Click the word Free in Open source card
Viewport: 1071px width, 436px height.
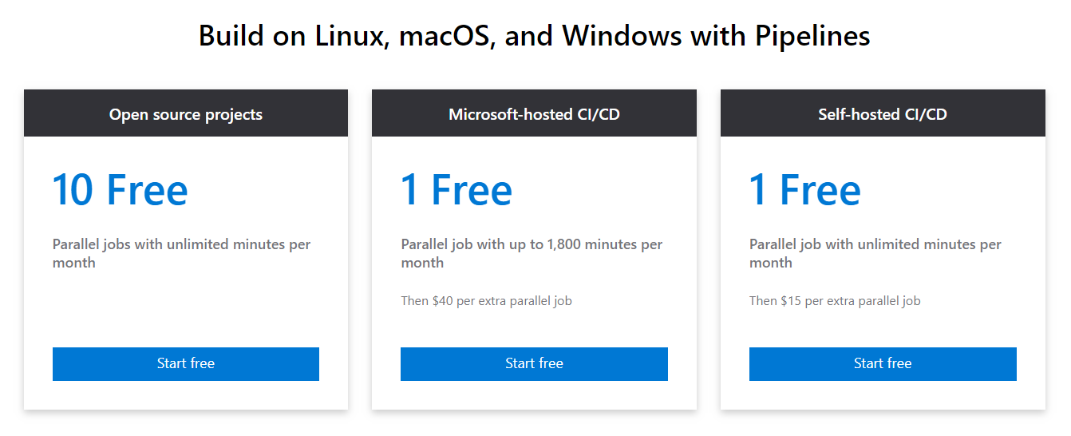click(147, 190)
